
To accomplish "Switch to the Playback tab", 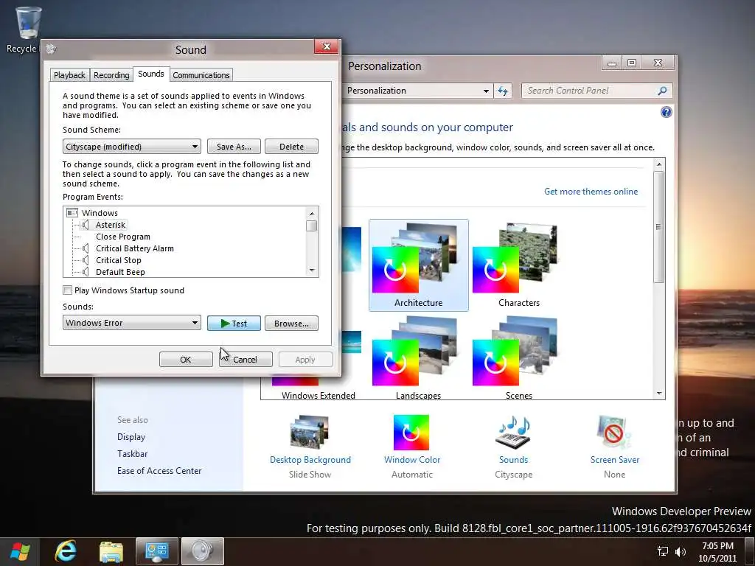I will coord(69,75).
